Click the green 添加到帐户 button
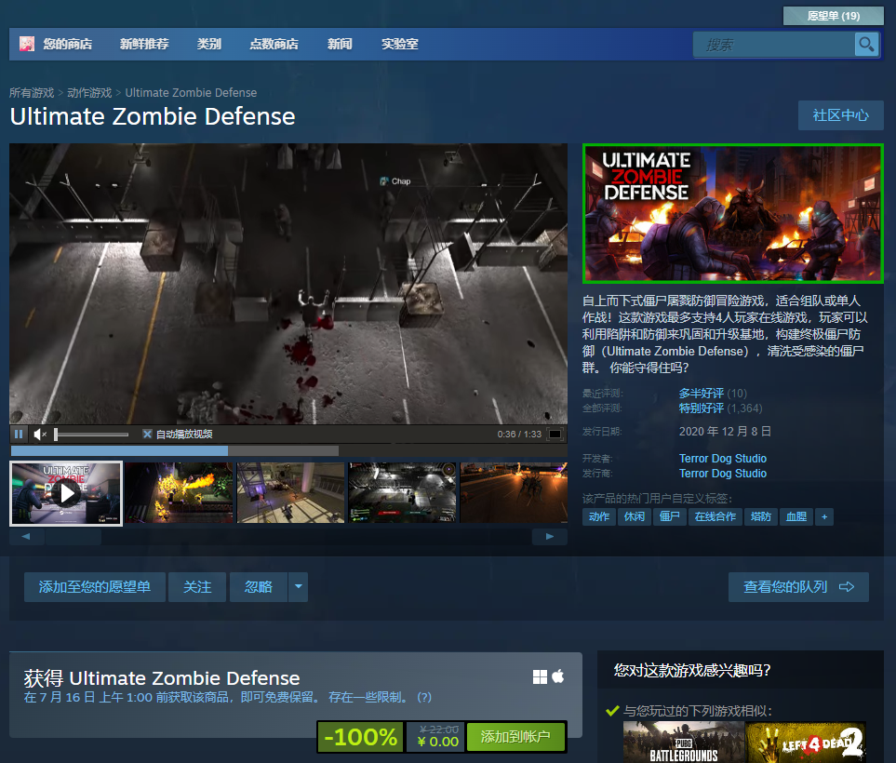896x763 pixels. (x=516, y=737)
